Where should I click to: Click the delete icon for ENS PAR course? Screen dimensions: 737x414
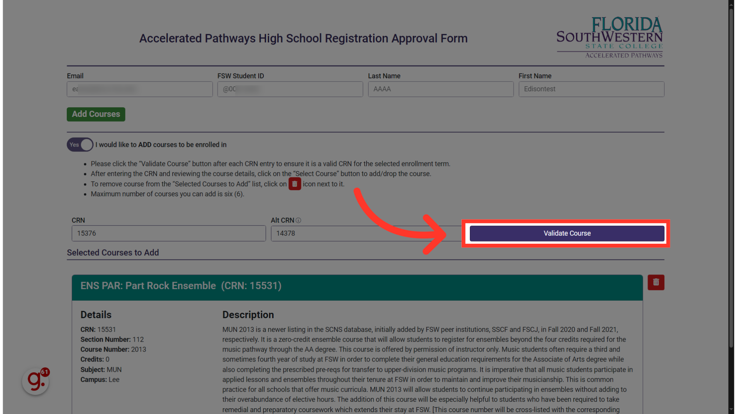coord(656,282)
